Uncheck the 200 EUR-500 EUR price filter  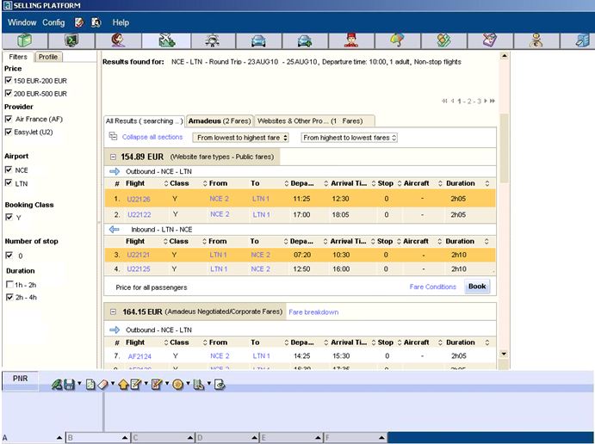point(9,93)
